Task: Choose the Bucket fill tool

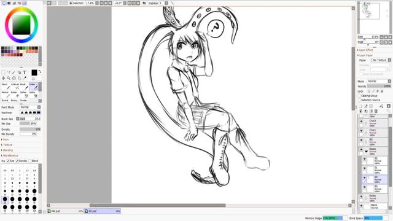Action: pos(6,100)
